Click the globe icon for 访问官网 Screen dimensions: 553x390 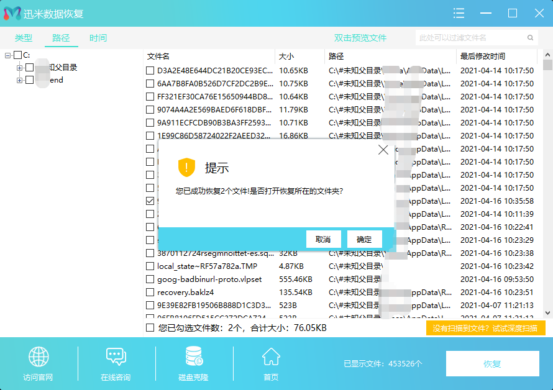tap(39, 358)
